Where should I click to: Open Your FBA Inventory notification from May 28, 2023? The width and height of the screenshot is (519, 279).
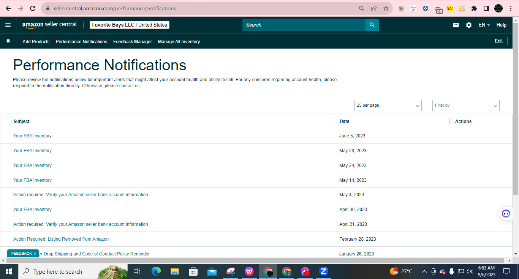click(x=32, y=151)
